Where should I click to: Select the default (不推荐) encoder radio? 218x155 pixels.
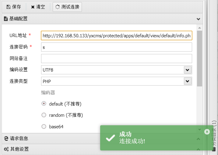(44, 104)
